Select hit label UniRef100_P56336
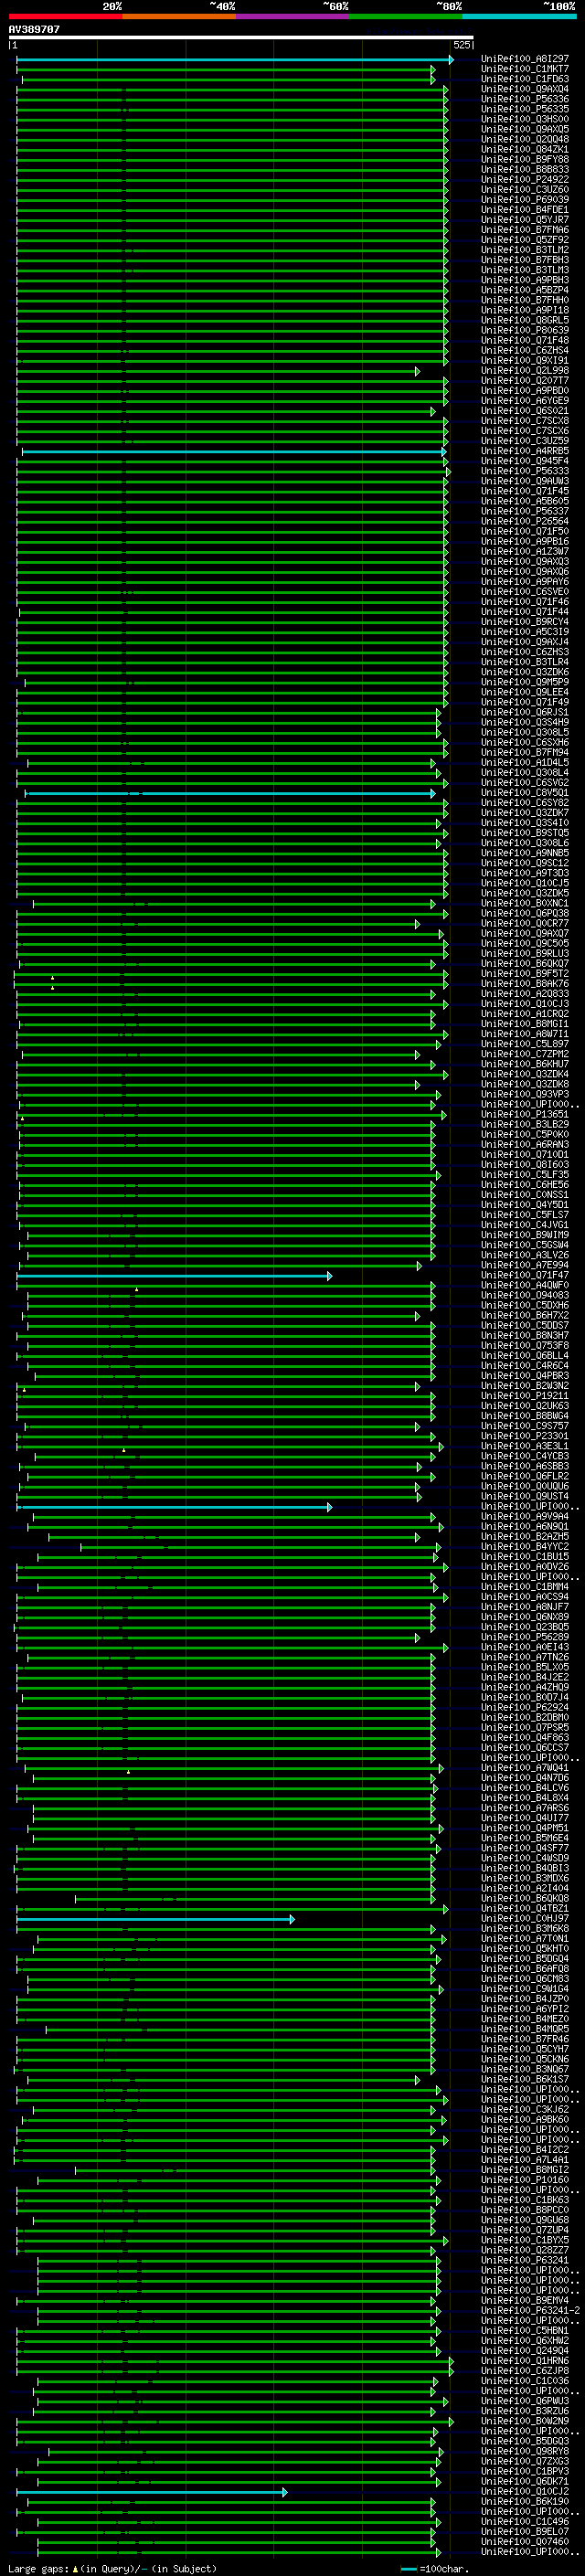Viewport: 585px width, 2576px height. point(524,100)
